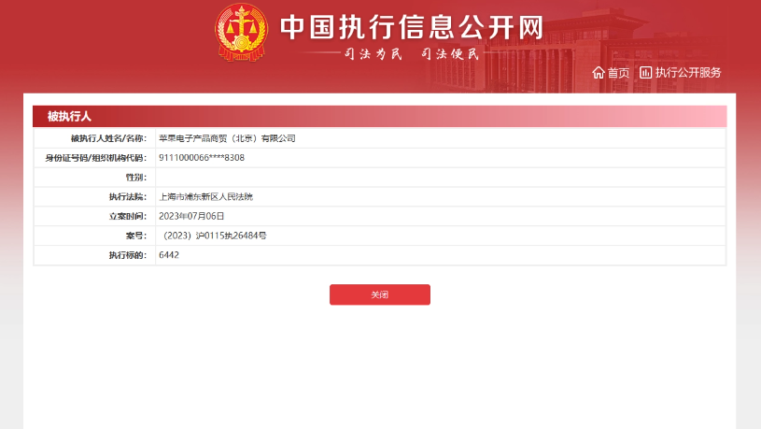Click the organization code 9111000066****8308
Image resolution: width=761 pixels, height=429 pixels.
[202, 158]
